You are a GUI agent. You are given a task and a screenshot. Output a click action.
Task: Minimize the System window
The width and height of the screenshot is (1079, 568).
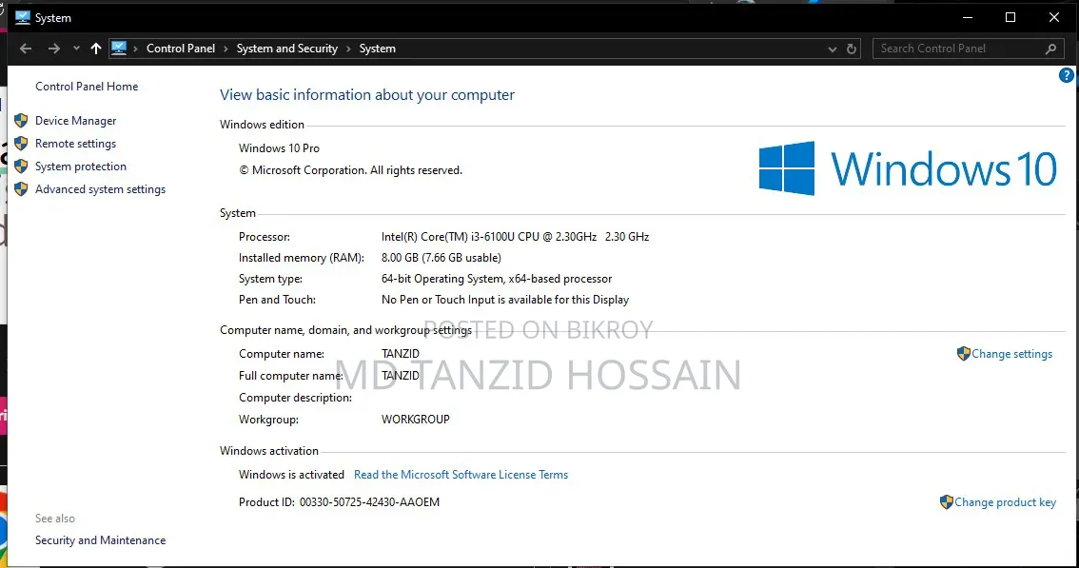[x=968, y=17]
